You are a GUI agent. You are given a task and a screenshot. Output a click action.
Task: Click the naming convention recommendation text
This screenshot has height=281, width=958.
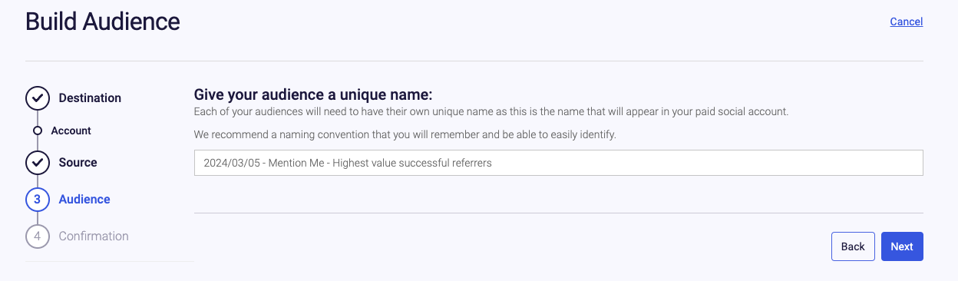click(x=405, y=135)
